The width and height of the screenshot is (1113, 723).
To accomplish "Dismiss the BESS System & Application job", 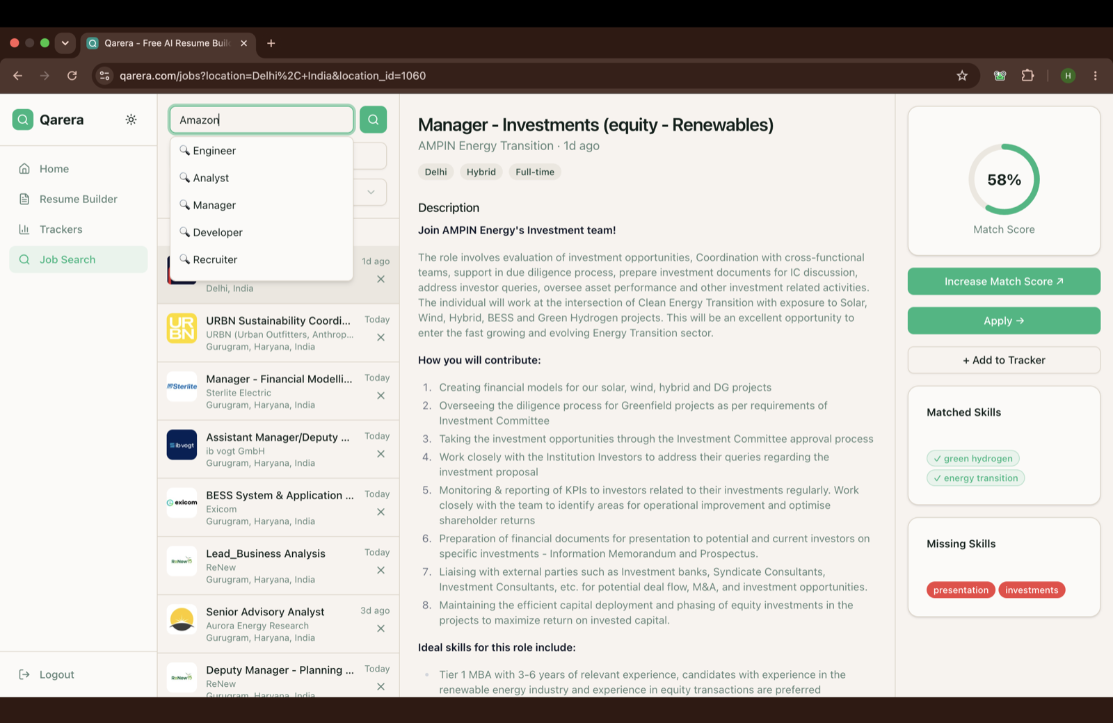I will (381, 512).
